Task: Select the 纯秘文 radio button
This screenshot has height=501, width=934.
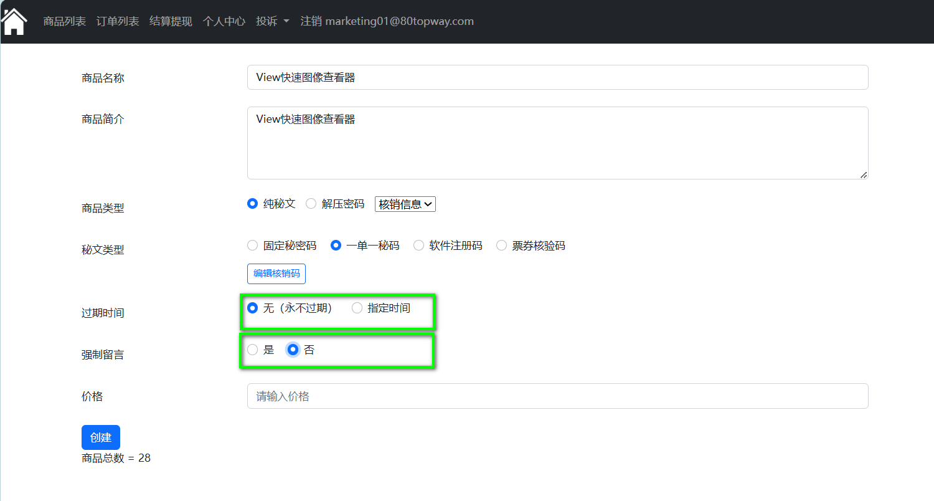Action: (x=253, y=204)
